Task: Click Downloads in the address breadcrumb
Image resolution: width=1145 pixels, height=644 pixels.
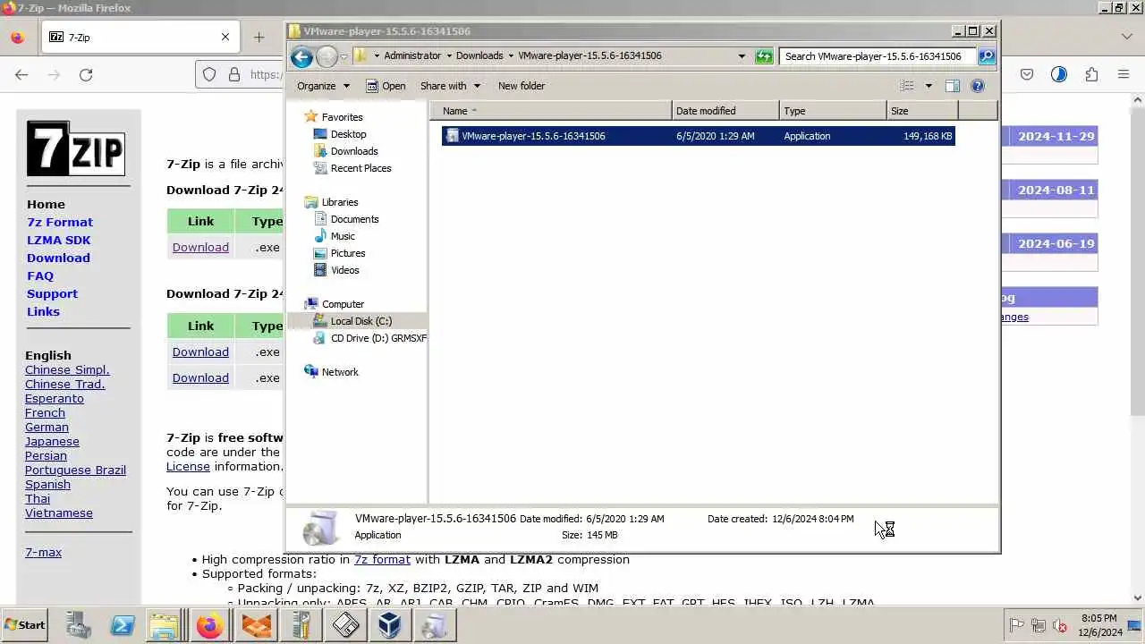Action: click(x=479, y=55)
